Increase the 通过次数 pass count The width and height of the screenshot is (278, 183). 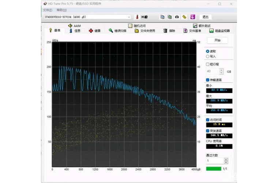tap(226, 160)
